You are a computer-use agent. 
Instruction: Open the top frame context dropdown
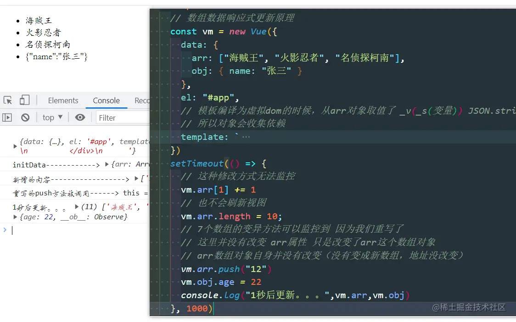[51, 117]
